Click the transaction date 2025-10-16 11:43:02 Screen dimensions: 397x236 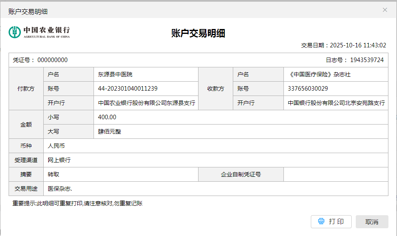click(x=357, y=45)
